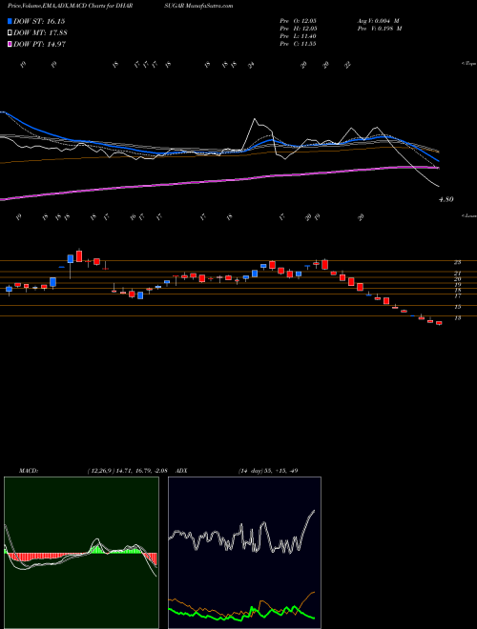Screen dimensions: 477x629
Task: Click the 'Pre O: 12.05' open value
Action: point(299,21)
